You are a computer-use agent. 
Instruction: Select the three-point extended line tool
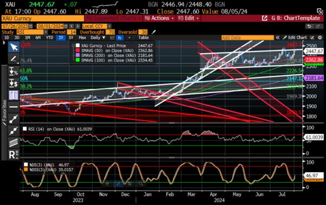tap(14, 131)
